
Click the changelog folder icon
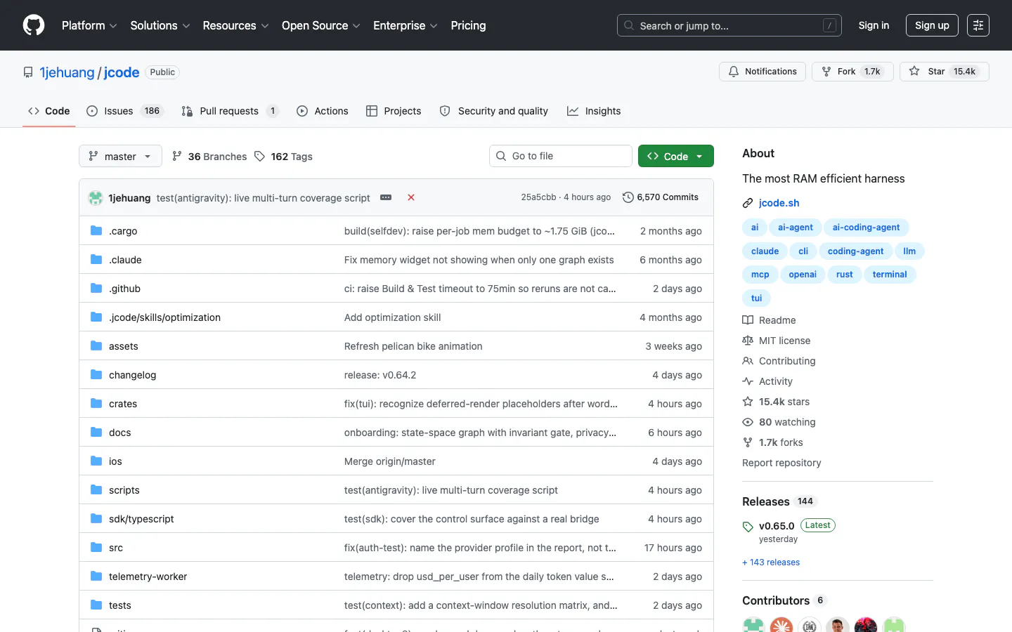click(x=96, y=375)
